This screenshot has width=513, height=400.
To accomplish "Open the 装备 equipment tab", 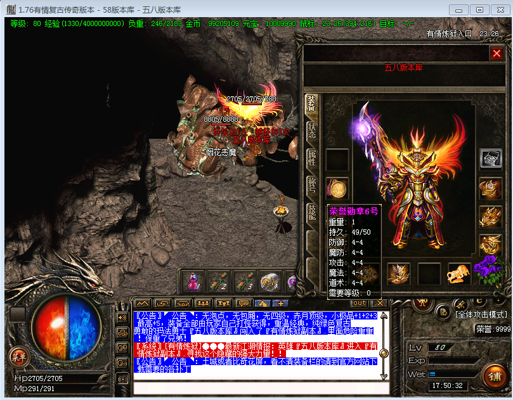I will [311, 104].
